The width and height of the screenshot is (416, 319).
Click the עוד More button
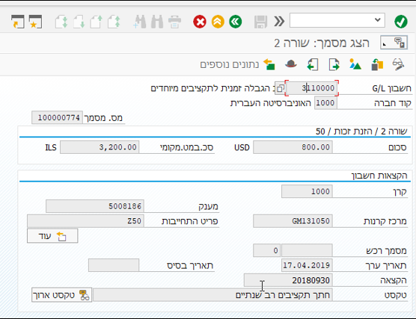tap(52, 236)
